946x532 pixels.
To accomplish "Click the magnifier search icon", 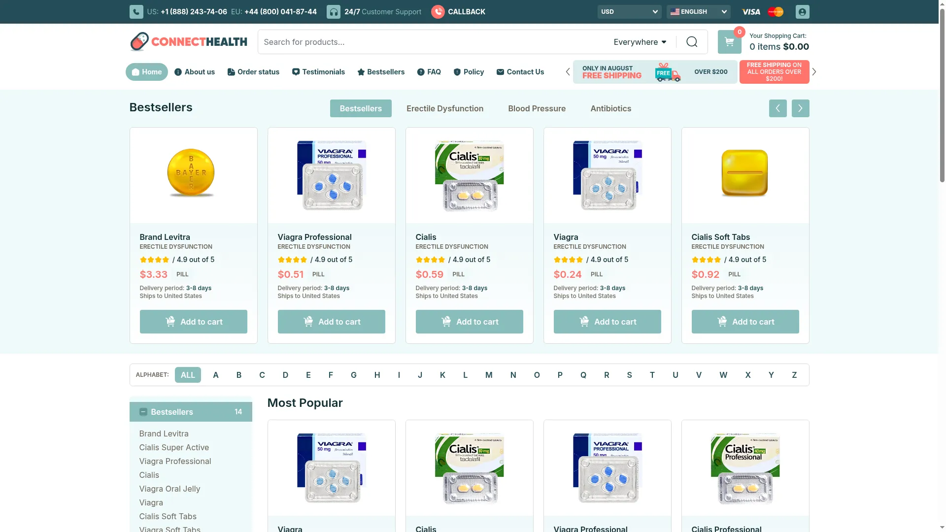I will pyautogui.click(x=692, y=42).
